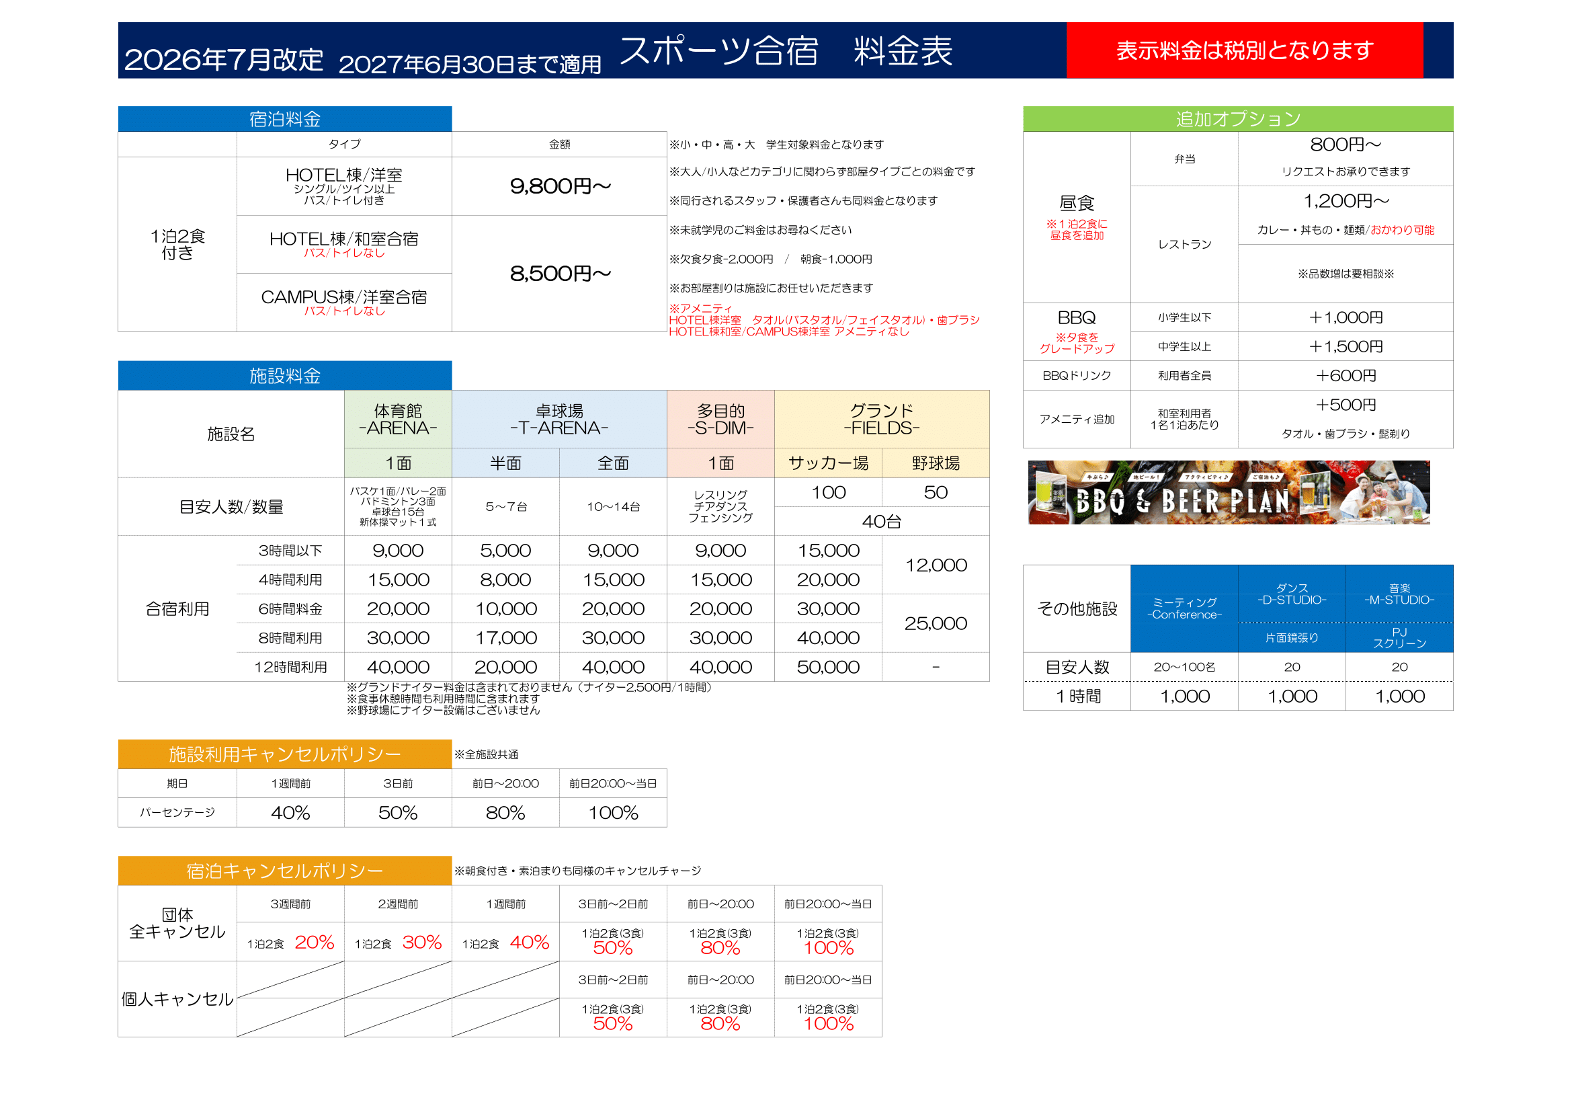Select the 施設料金 blue section header
1572x1112 pixels.
285,376
